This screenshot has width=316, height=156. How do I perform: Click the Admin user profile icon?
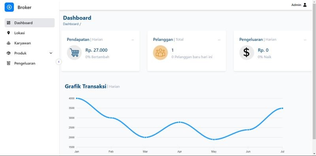pyautogui.click(x=305, y=5)
